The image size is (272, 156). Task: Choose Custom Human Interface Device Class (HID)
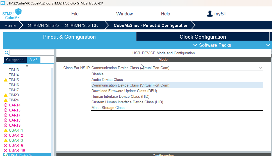point(177,102)
